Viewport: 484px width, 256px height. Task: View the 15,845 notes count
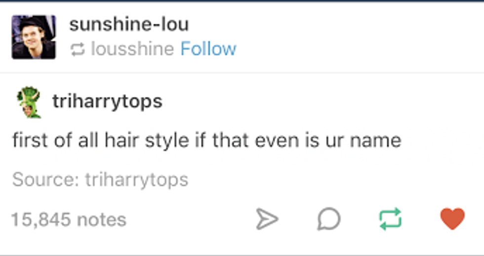coord(69,219)
